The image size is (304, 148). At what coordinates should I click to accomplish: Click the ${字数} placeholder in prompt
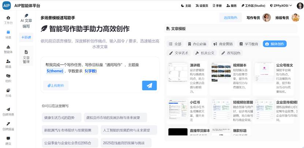[91, 71]
